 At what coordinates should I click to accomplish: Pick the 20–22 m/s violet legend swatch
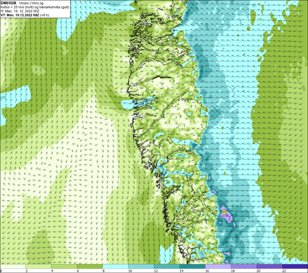(x=269, y=266)
